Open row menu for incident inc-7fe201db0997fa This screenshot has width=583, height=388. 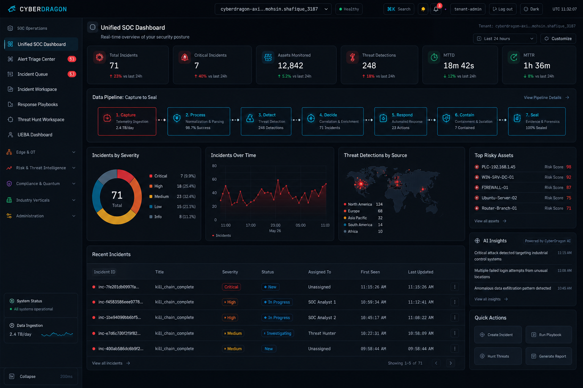coord(455,287)
